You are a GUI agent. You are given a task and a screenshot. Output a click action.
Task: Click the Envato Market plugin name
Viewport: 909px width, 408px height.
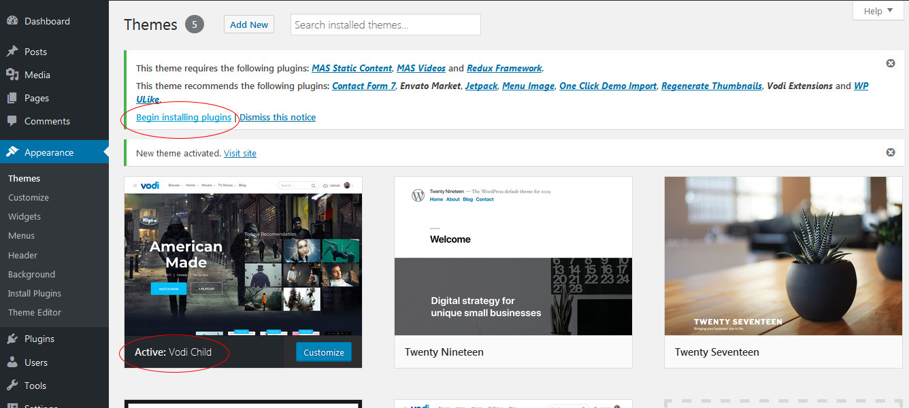point(431,86)
